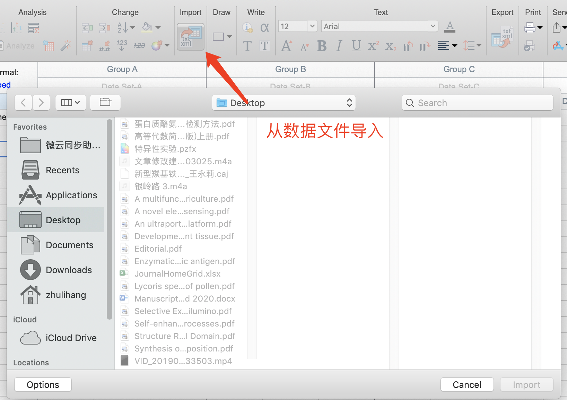Click the right-arrow column icon in Change
This screenshot has height=400, width=567.
click(104, 28)
